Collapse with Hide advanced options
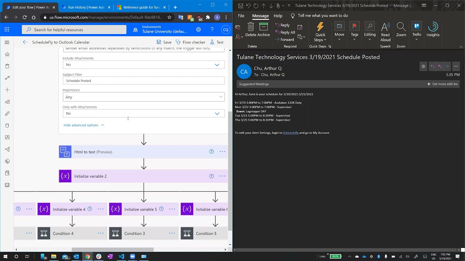Screen dimensions: 465x261 click(84, 125)
